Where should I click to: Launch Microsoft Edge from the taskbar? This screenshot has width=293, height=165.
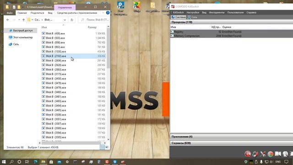(x=35, y=162)
